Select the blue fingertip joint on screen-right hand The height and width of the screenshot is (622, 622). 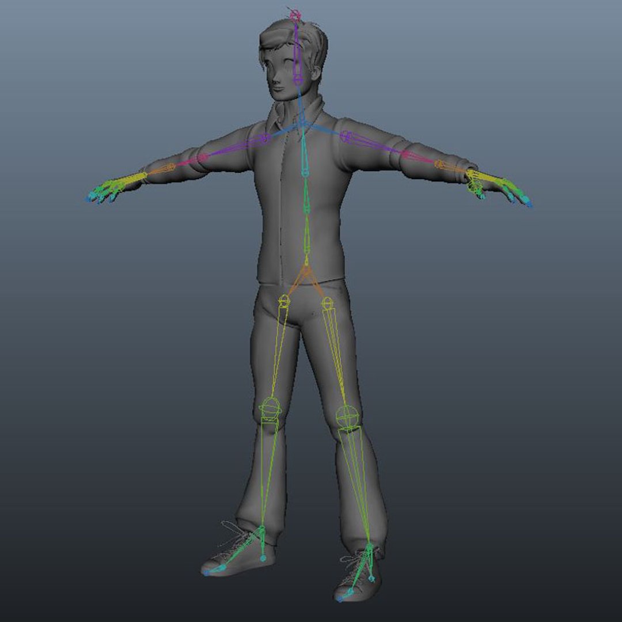(x=530, y=205)
